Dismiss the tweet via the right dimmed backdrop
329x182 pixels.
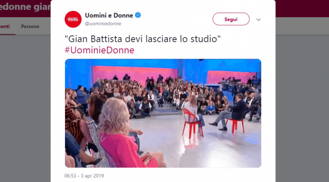tap(302, 105)
